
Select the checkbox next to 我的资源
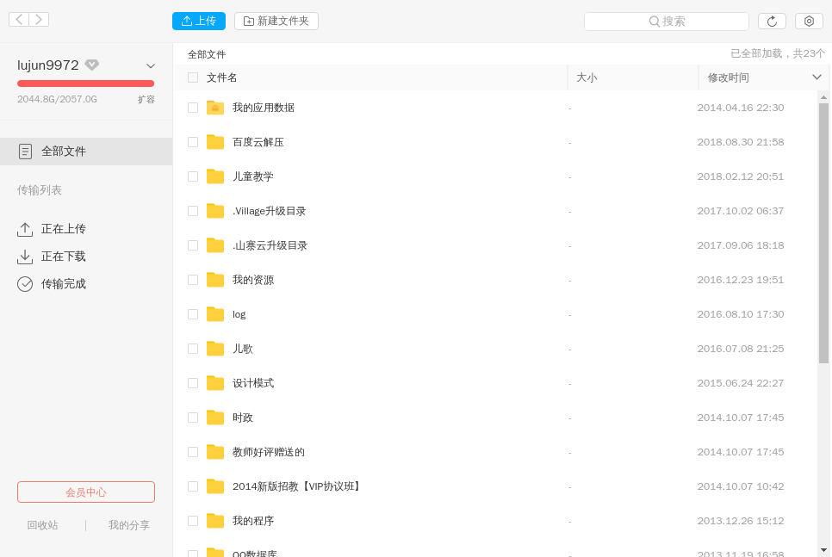click(x=192, y=280)
